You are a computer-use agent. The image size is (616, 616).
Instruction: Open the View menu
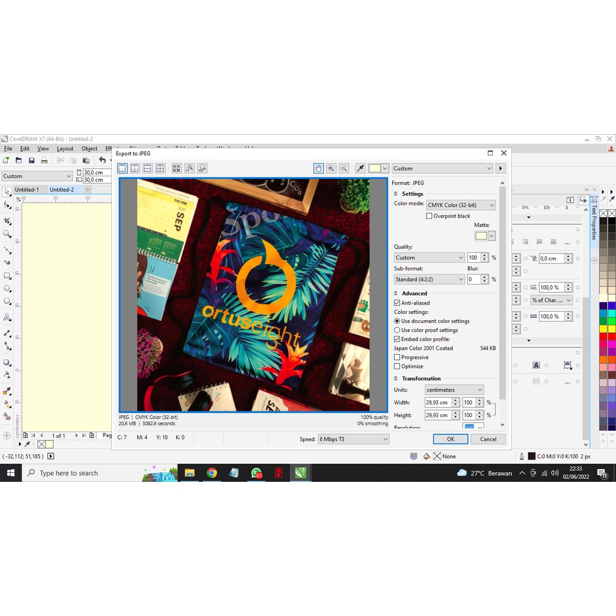click(43, 149)
